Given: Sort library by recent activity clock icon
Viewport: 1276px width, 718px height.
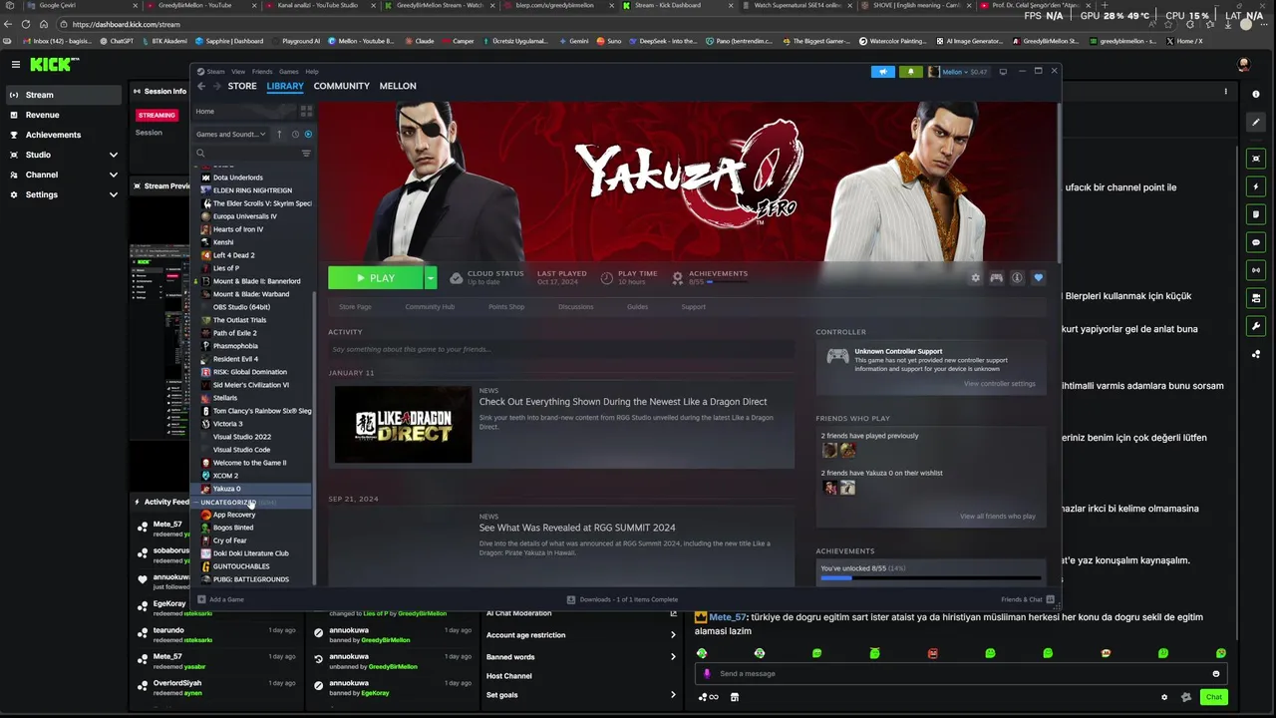Looking at the screenshot, I should 295,134.
